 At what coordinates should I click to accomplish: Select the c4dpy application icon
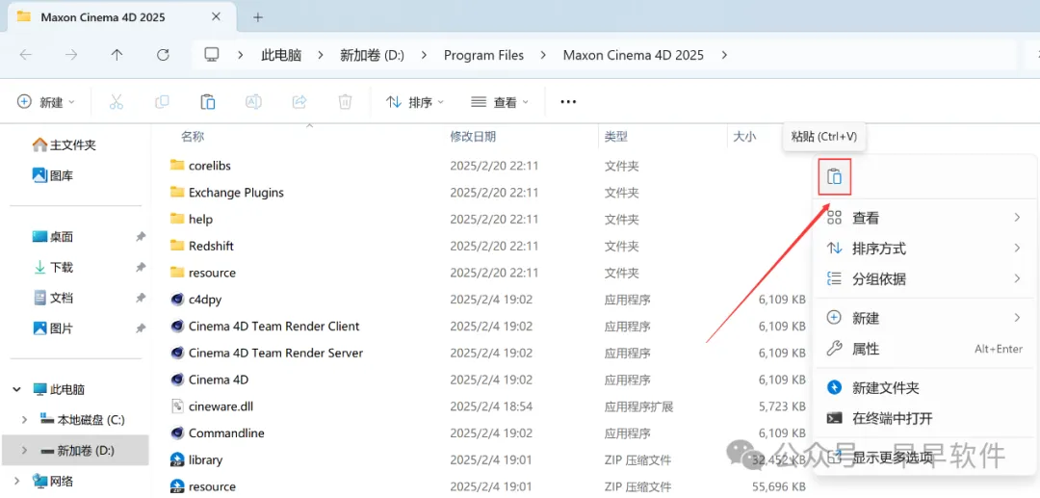click(x=176, y=299)
